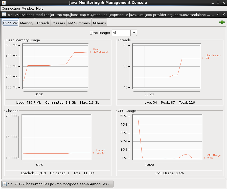The width and height of the screenshot is (227, 189).
Task: Click the Java icon in bottom pid taskbar button
Action: [5, 184]
